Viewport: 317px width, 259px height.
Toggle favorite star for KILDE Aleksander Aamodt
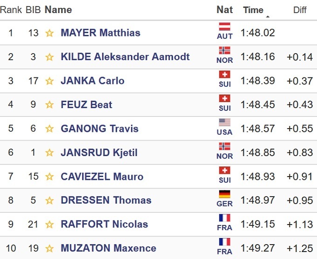[x=49, y=57]
